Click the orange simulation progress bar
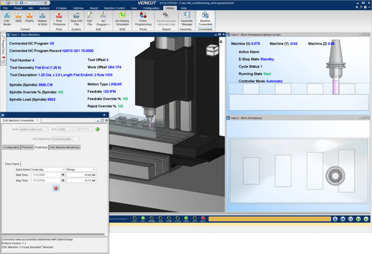The width and height of the screenshot is (372, 254). [x=270, y=219]
